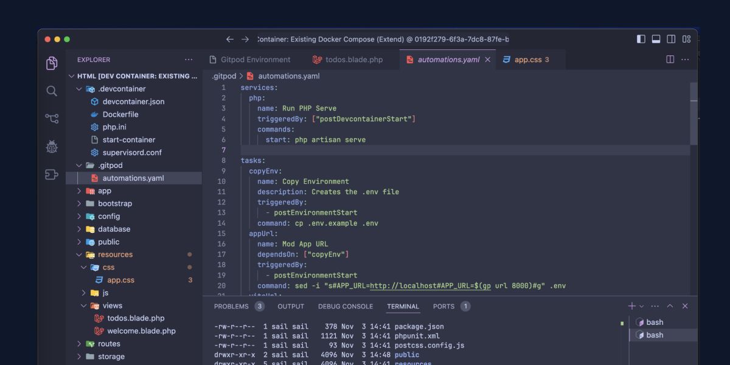Open the OUTPUT panel tab
This screenshot has height=365, width=730.
click(x=291, y=307)
